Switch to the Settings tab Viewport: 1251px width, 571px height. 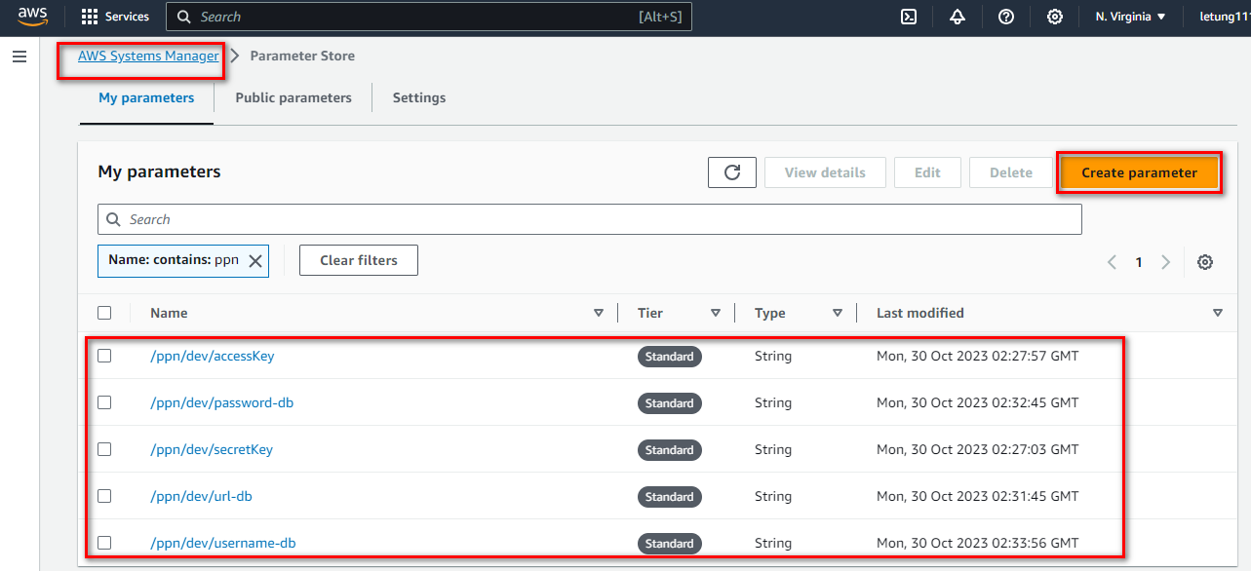click(419, 97)
